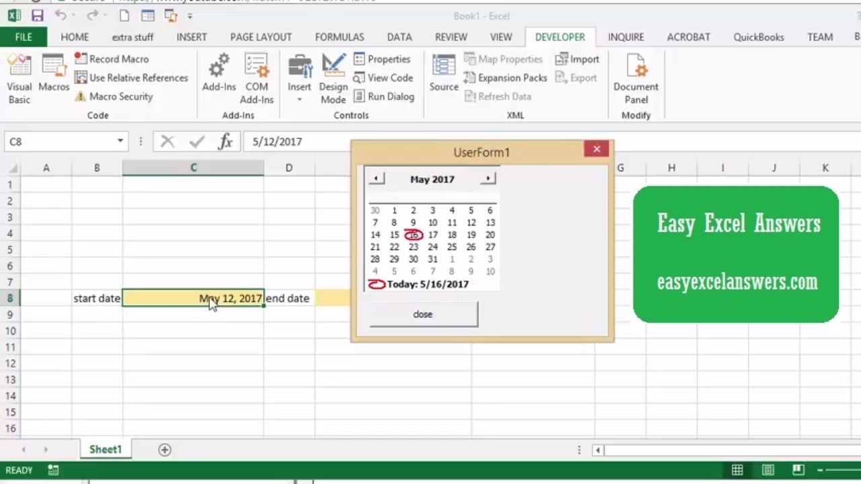
Task: Cancel formula entry with X icon
Action: coord(167,141)
